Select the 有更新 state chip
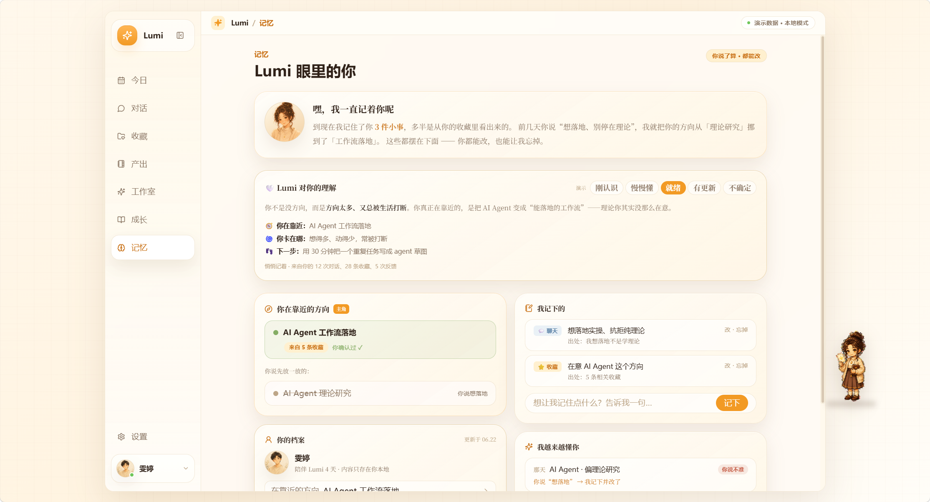930x502 pixels. coord(704,188)
